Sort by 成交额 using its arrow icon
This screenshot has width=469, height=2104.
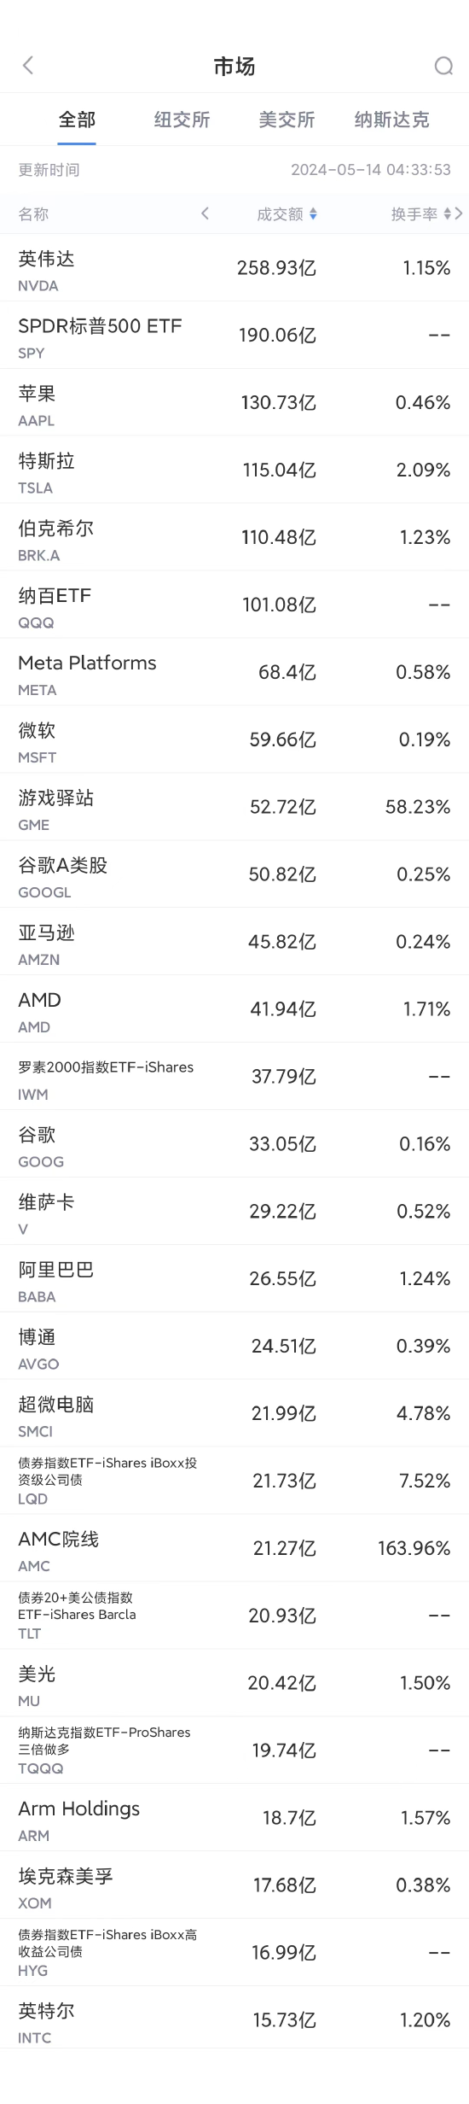(313, 214)
